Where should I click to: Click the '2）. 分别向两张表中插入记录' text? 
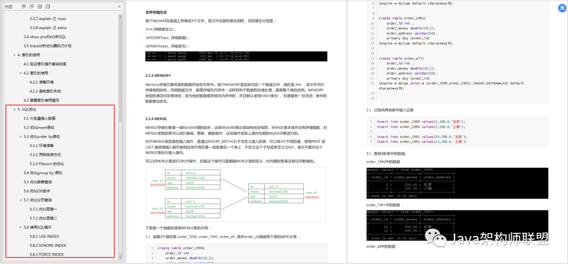coord(390,110)
